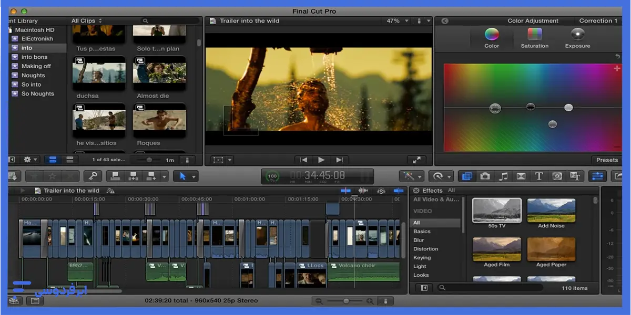Screen dimensions: 631x315
Task: Open the Themes browser
Action: coord(575,176)
